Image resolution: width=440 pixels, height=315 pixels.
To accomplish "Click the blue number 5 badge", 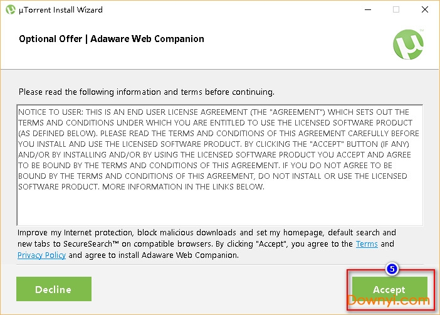I will [392, 269].
